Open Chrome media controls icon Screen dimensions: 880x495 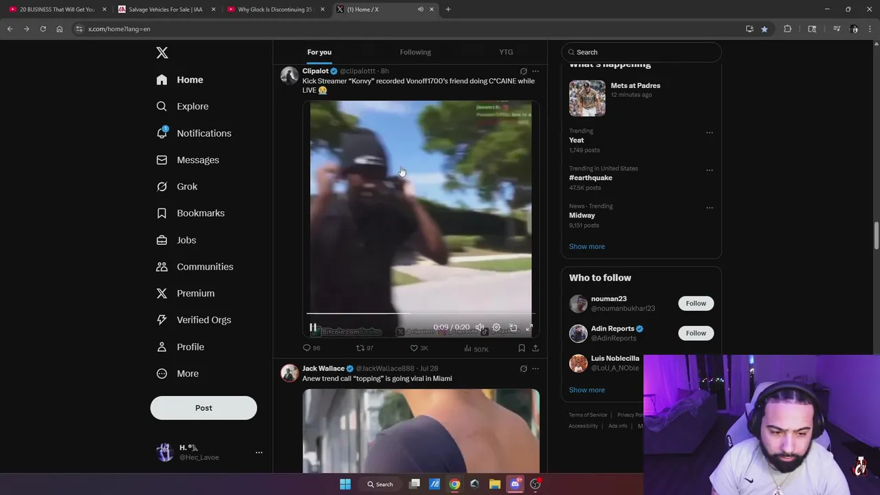click(x=837, y=29)
